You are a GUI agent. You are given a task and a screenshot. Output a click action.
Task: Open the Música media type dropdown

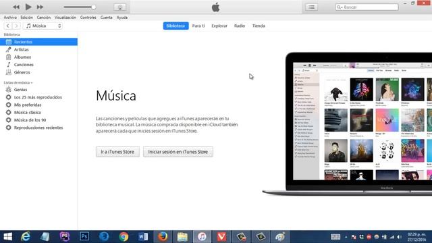(43, 26)
